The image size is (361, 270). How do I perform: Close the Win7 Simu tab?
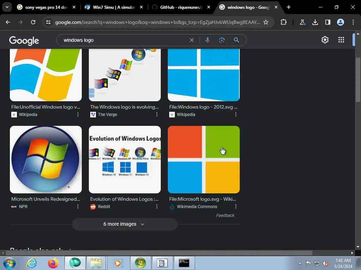coord(141,7)
